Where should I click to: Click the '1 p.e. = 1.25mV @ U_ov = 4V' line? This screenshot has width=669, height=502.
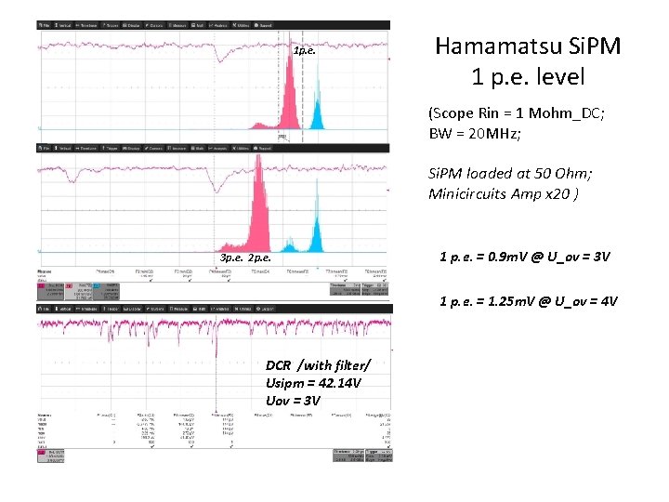click(529, 301)
